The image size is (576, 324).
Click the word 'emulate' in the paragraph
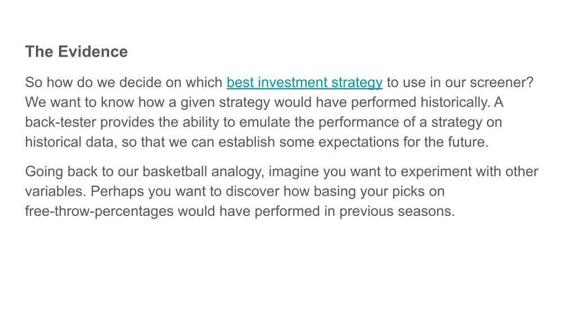265,122
